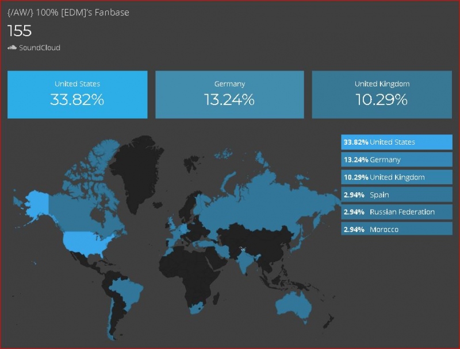
Task: Pick the Morocco 2.94% legend row
Action: pyautogui.click(x=396, y=230)
